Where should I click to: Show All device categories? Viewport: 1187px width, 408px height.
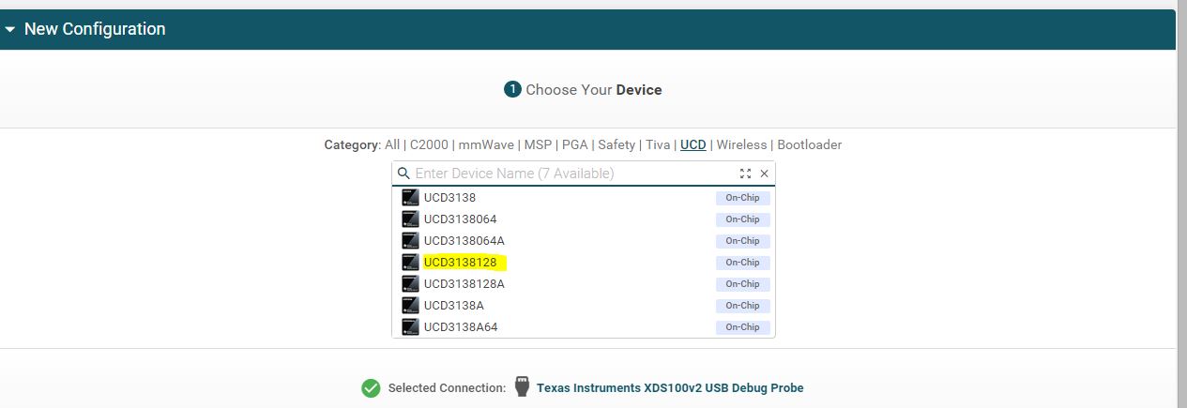[x=392, y=144]
